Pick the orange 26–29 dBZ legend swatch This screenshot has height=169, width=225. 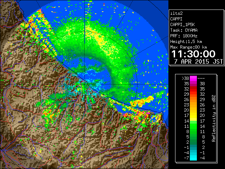coord(193,100)
